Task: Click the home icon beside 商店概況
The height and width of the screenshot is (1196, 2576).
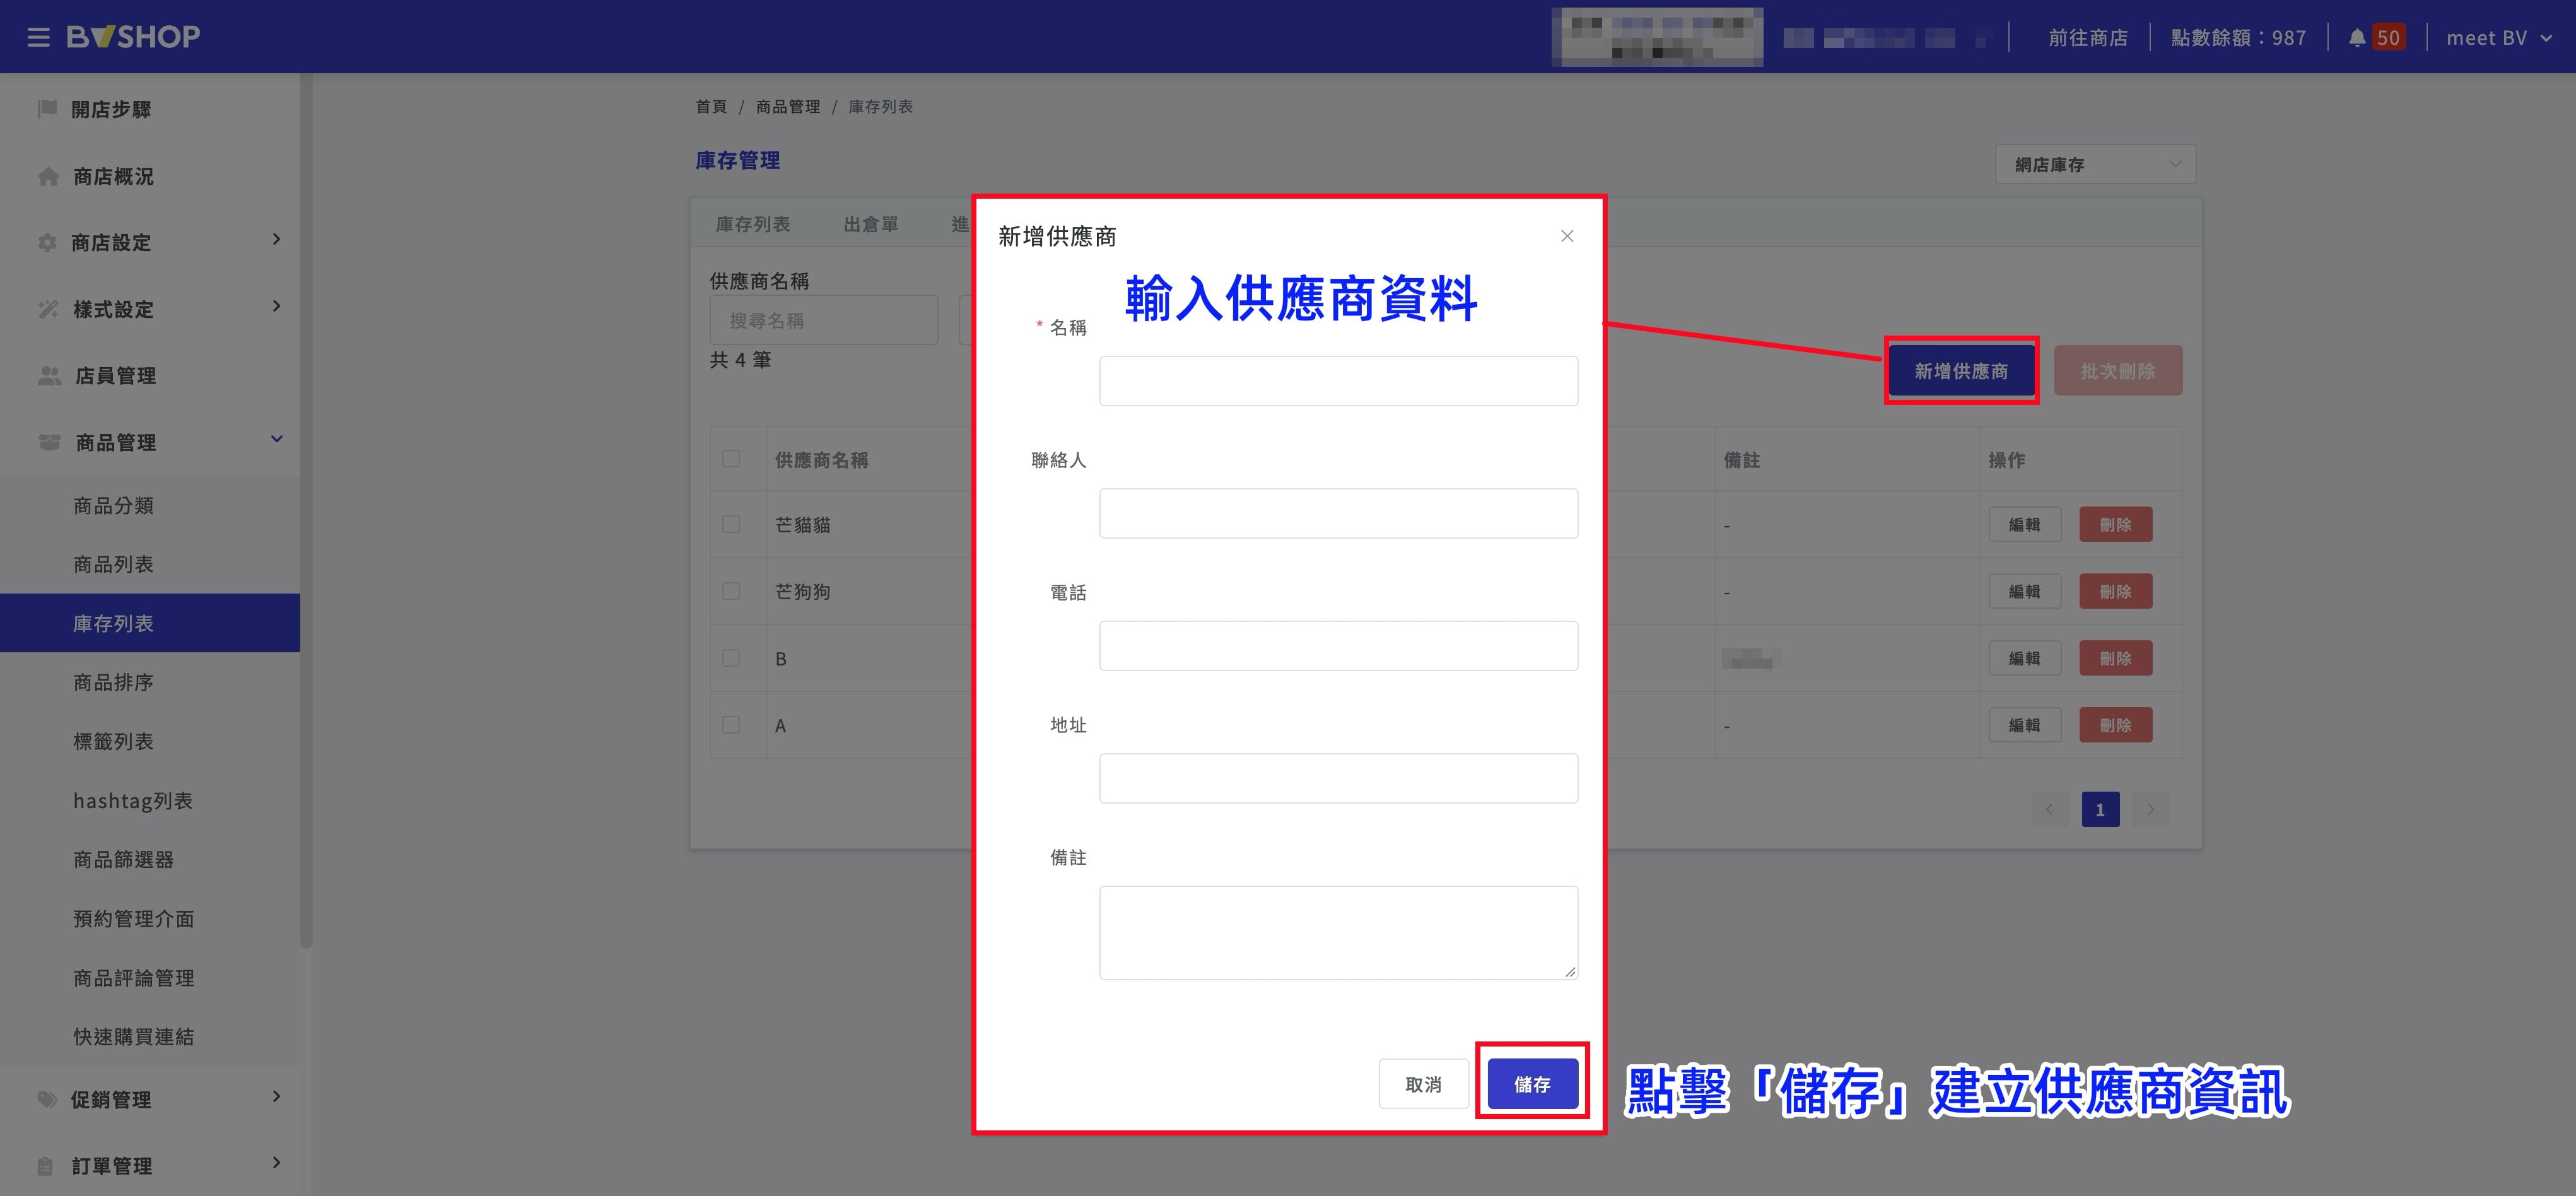Action: coord(48,176)
